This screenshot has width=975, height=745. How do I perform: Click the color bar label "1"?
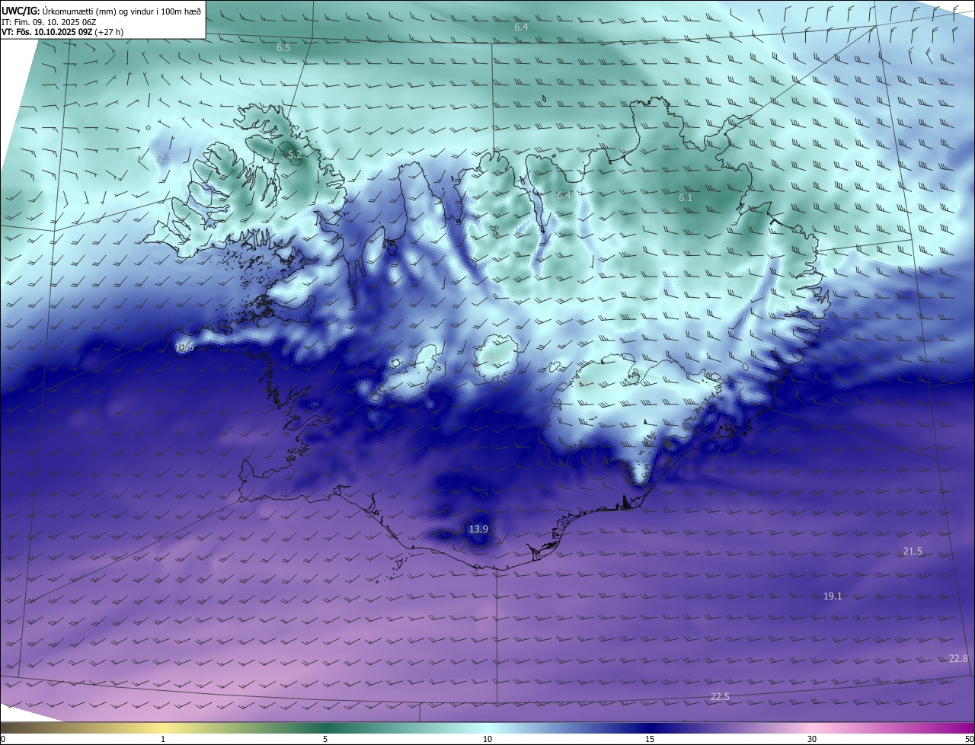(163, 739)
